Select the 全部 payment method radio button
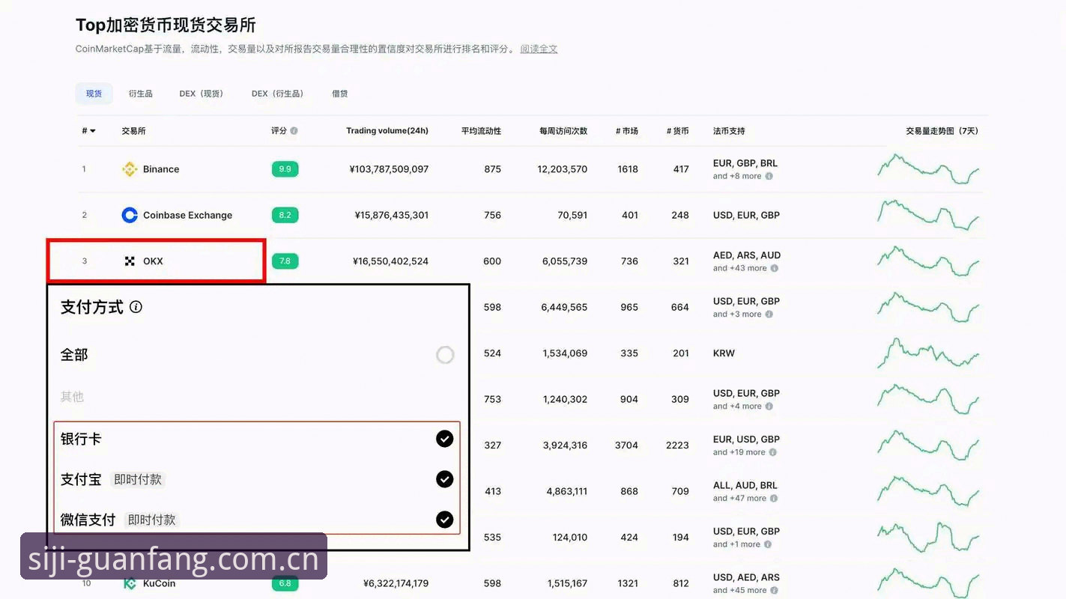Viewport: 1066px width, 599px height. pos(445,355)
